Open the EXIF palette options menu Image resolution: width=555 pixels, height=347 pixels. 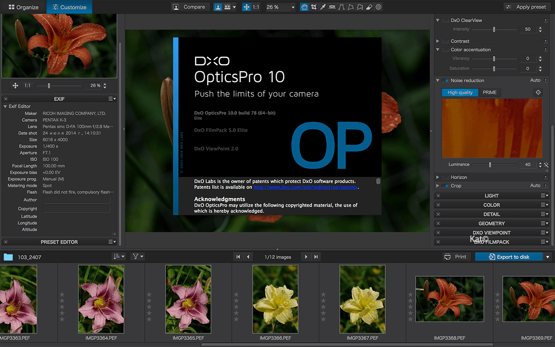[x=112, y=99]
